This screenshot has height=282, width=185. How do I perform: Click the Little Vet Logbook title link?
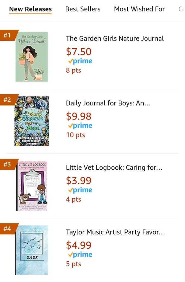[x=114, y=168]
